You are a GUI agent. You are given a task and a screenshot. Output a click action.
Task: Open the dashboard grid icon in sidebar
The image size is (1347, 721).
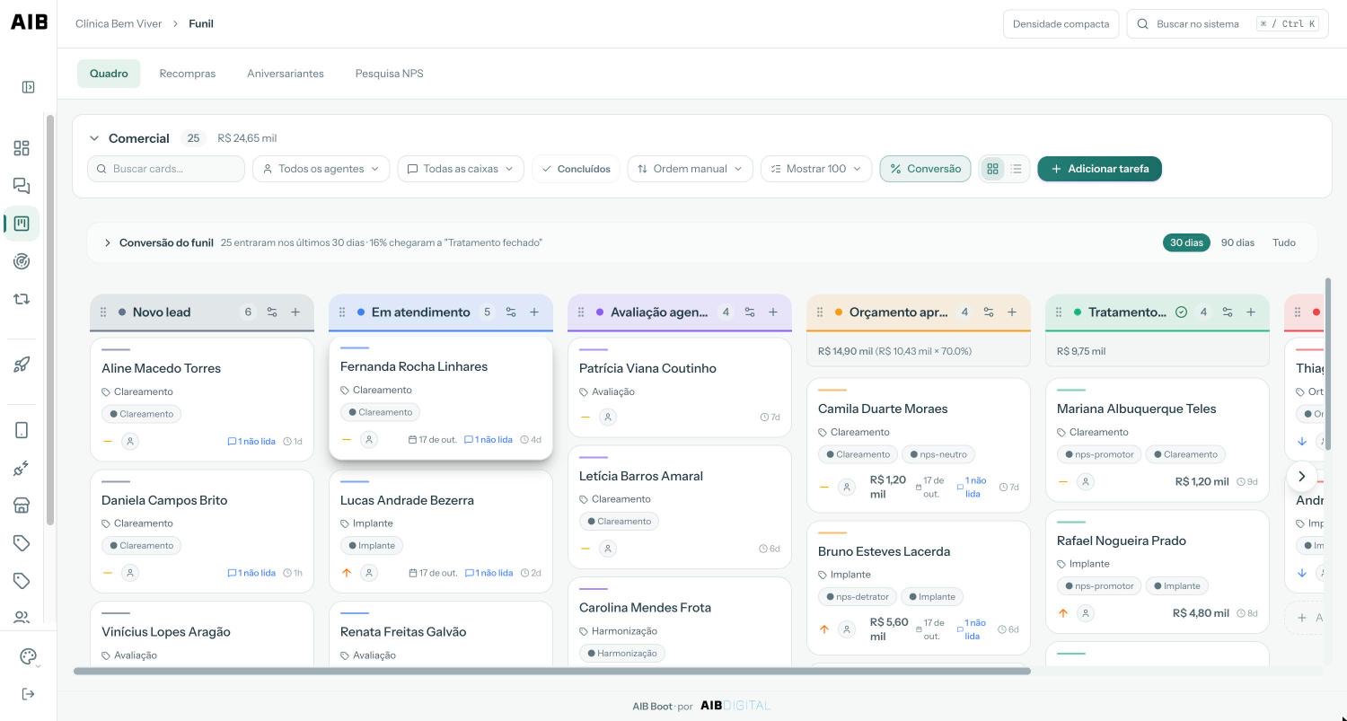[22, 148]
